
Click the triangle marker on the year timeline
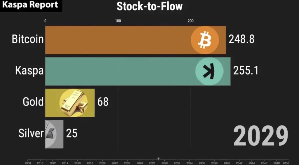tap(159, 159)
